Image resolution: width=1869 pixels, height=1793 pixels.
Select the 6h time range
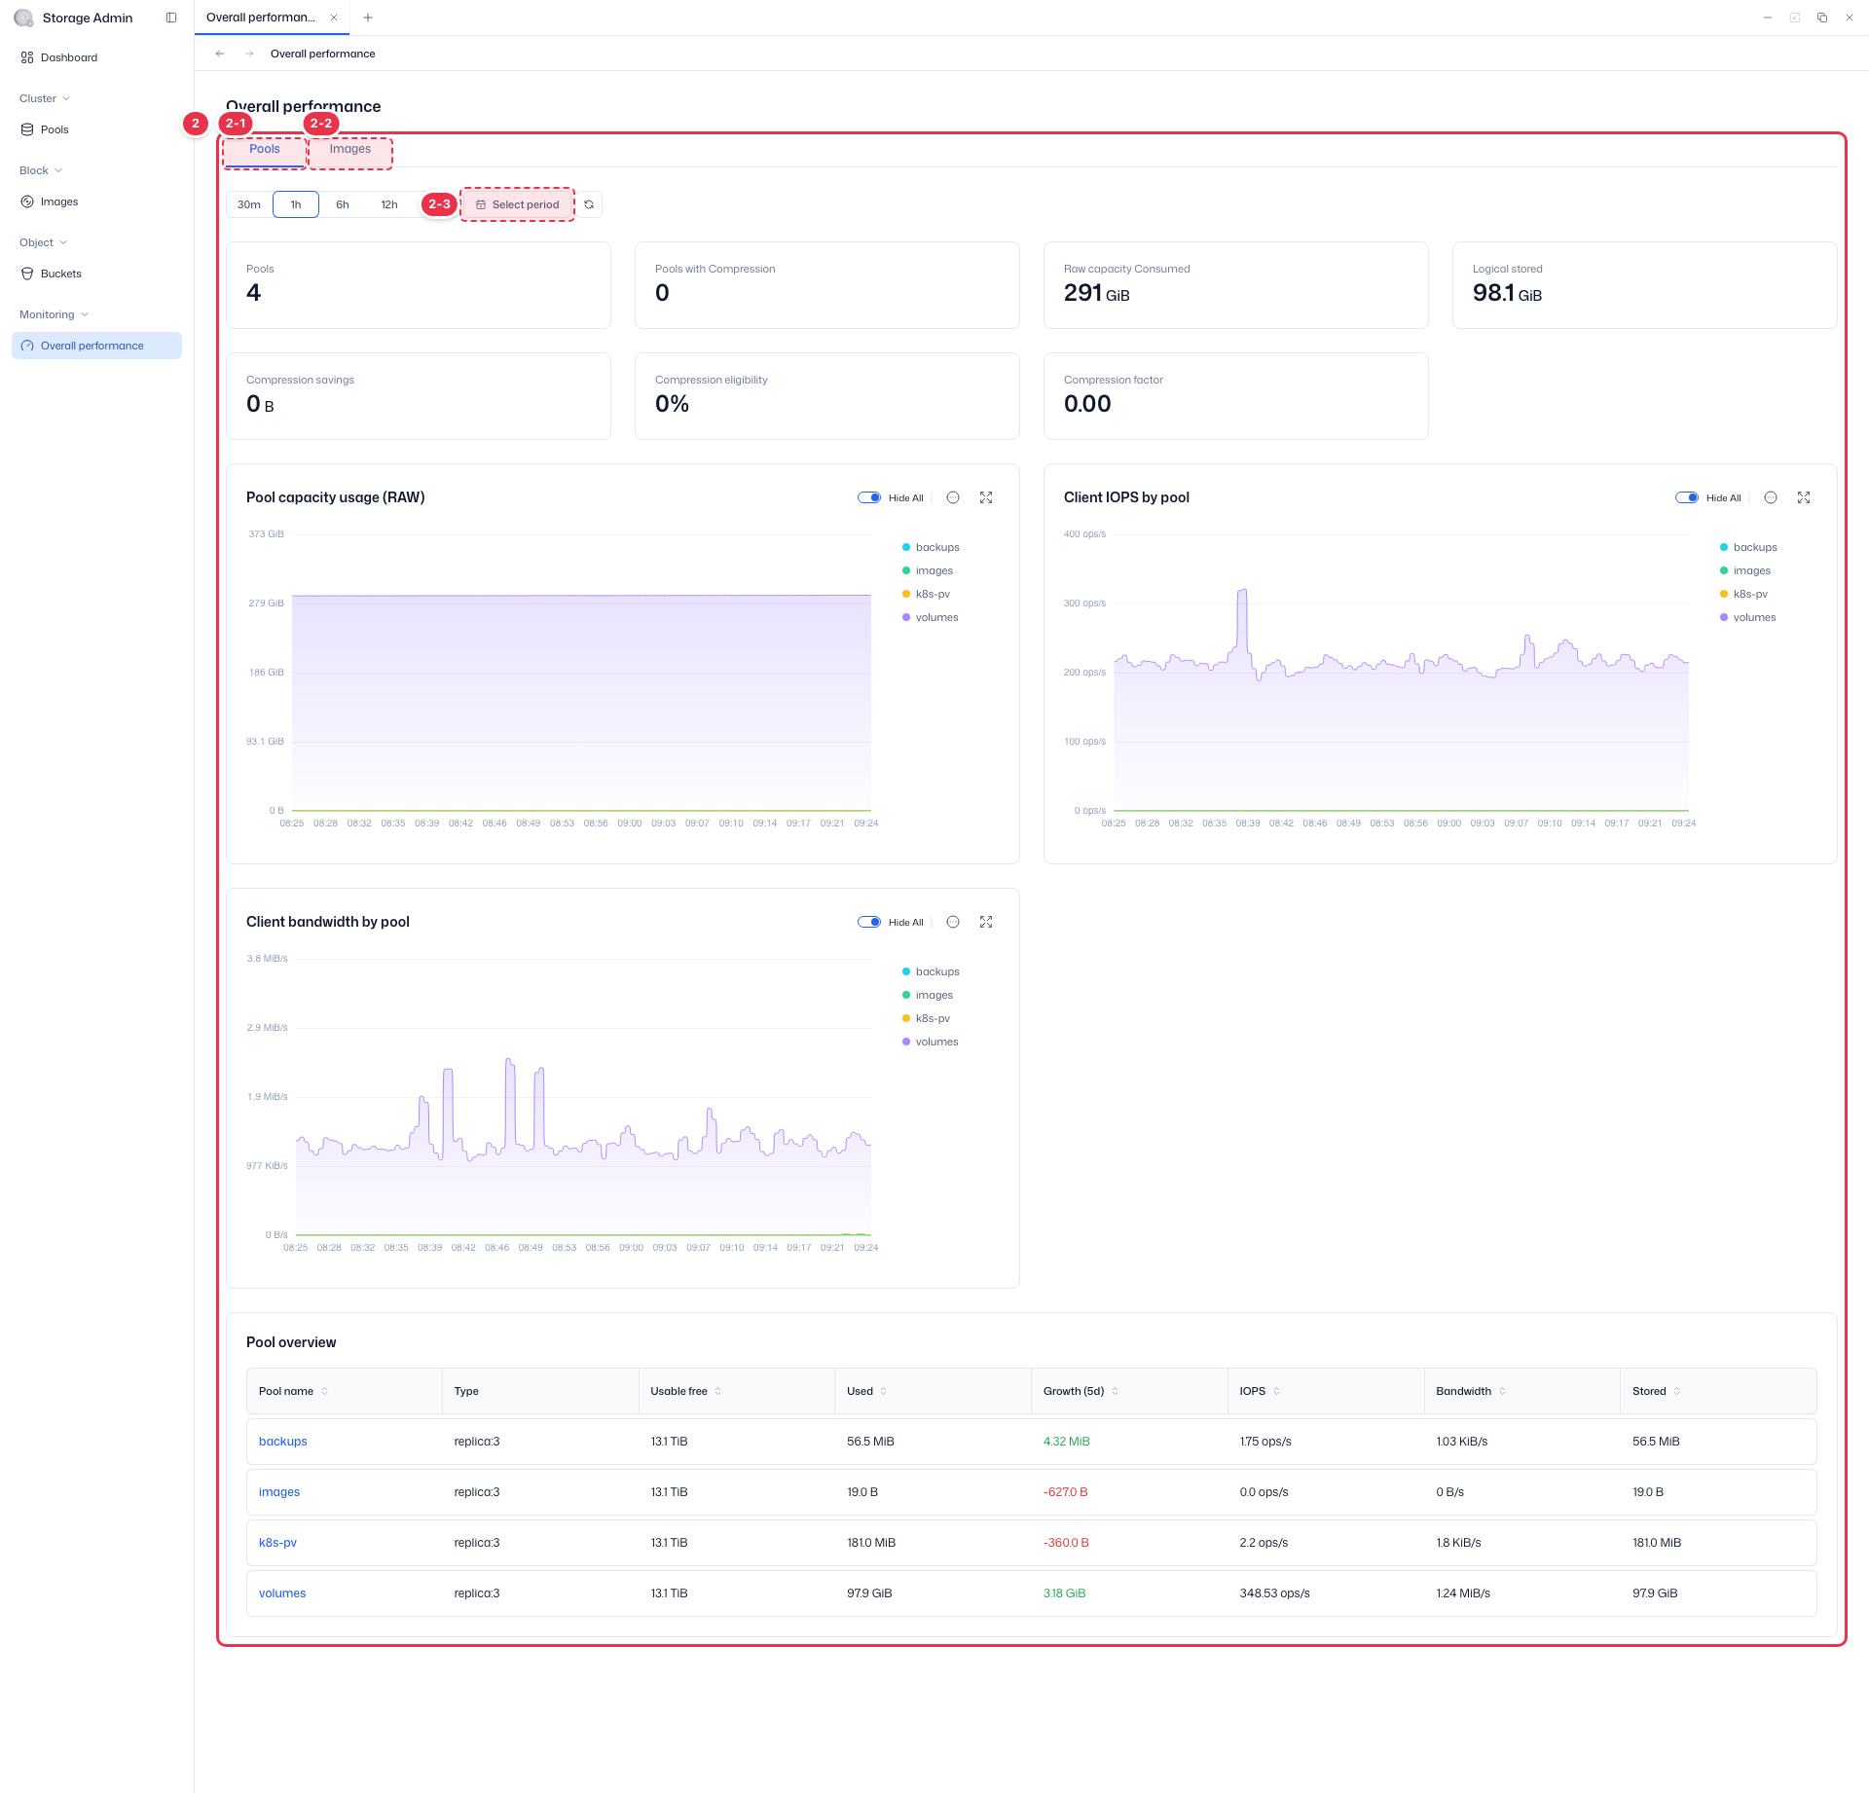pyautogui.click(x=343, y=204)
